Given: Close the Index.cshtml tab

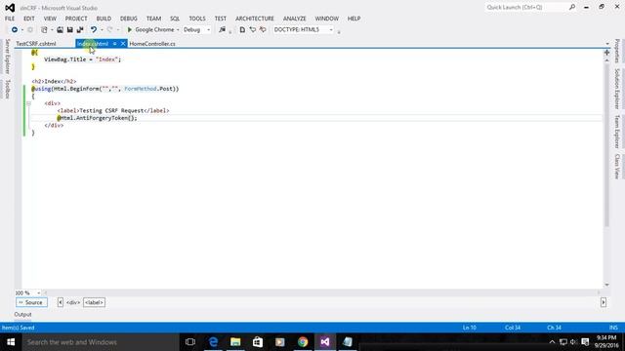Looking at the screenshot, I should 123,44.
